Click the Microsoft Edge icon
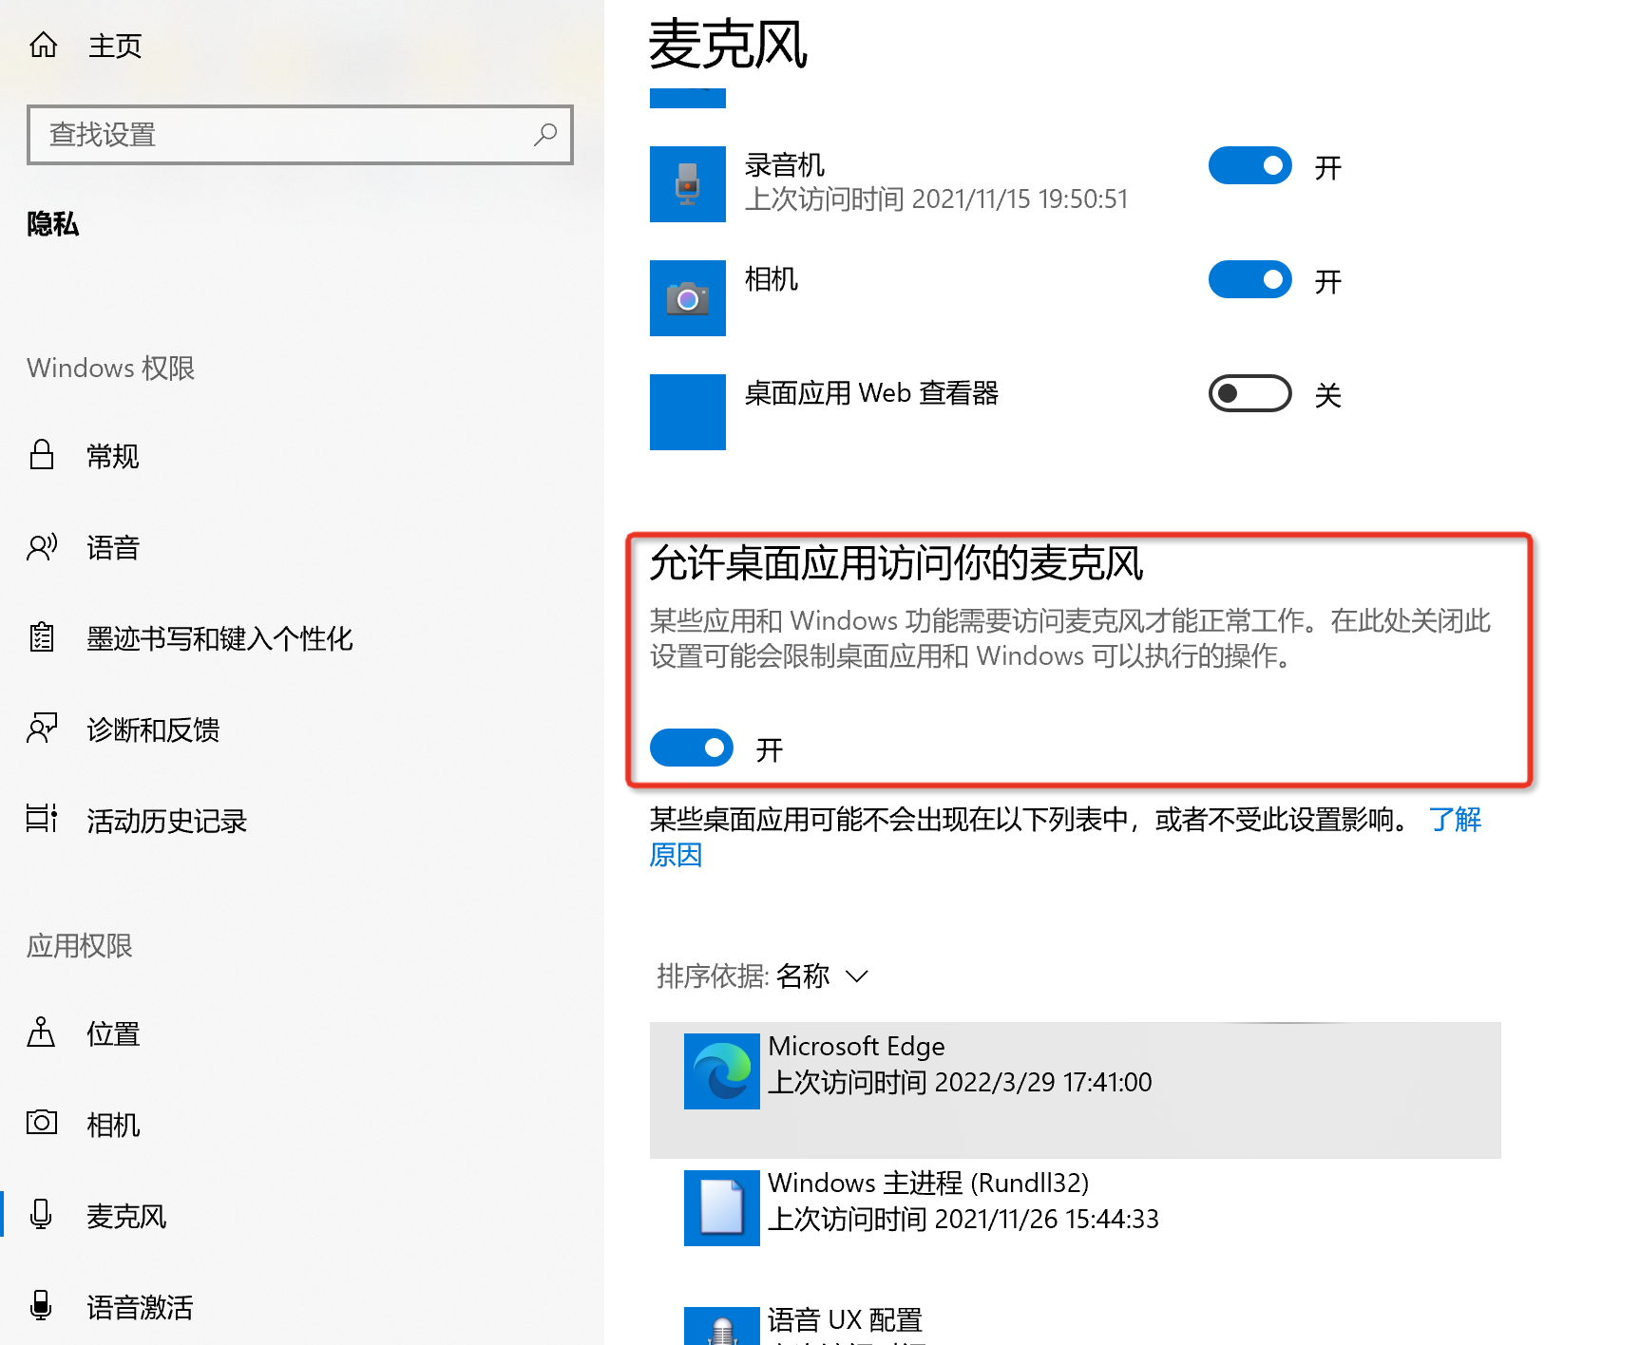Screen dimensions: 1640x1345 click(x=722, y=1071)
